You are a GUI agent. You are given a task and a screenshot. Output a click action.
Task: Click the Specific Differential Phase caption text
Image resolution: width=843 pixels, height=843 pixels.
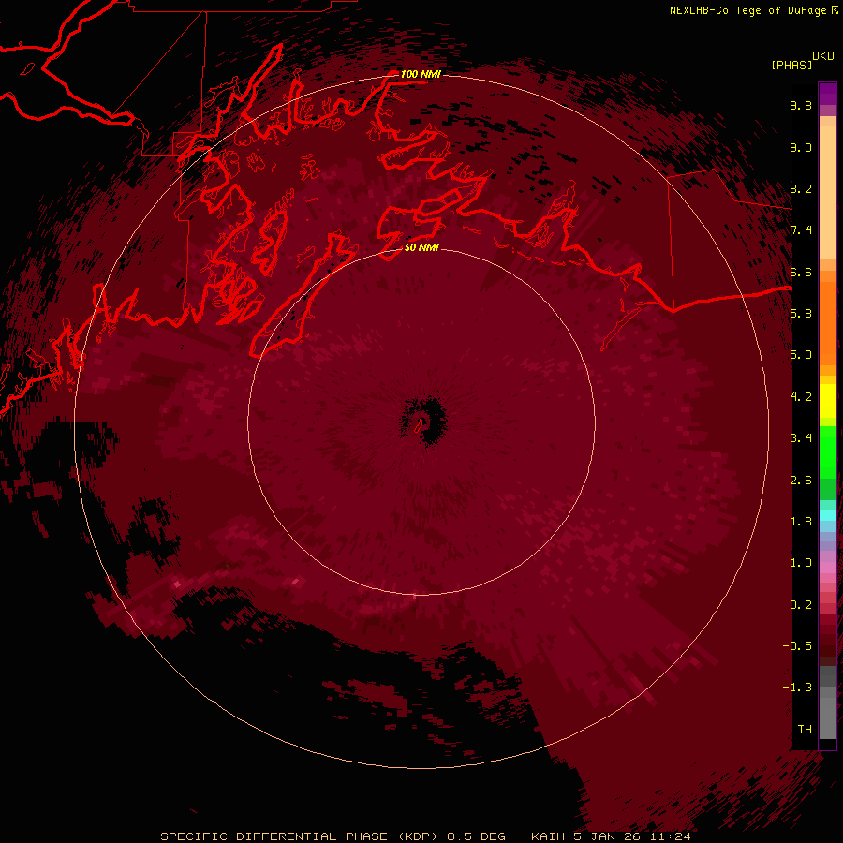tap(426, 836)
